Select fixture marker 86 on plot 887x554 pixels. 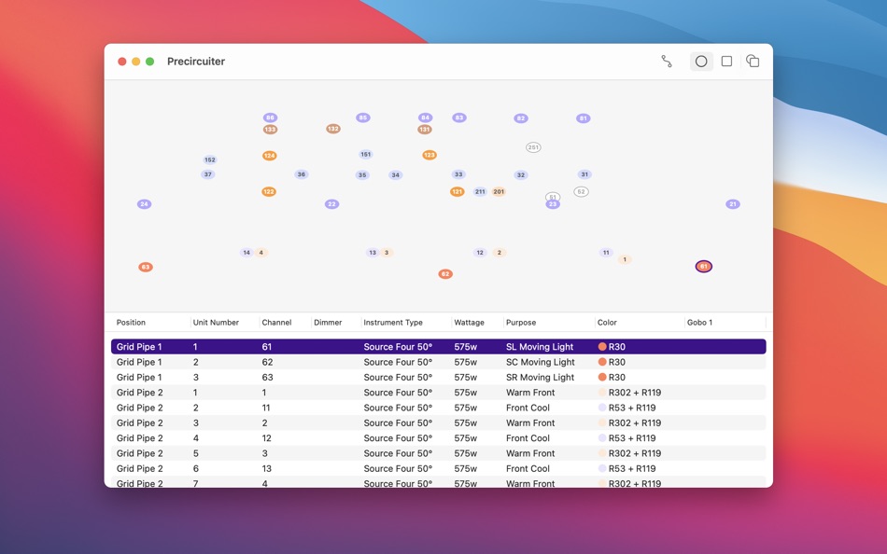[x=270, y=118]
